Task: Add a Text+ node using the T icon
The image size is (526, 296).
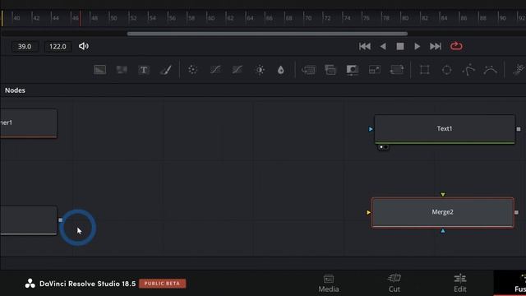Action: coord(144,70)
